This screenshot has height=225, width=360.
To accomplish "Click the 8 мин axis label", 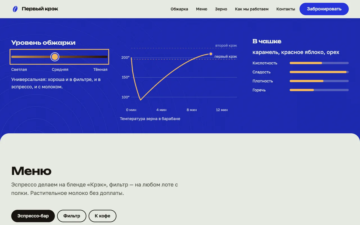I will point(192,110).
